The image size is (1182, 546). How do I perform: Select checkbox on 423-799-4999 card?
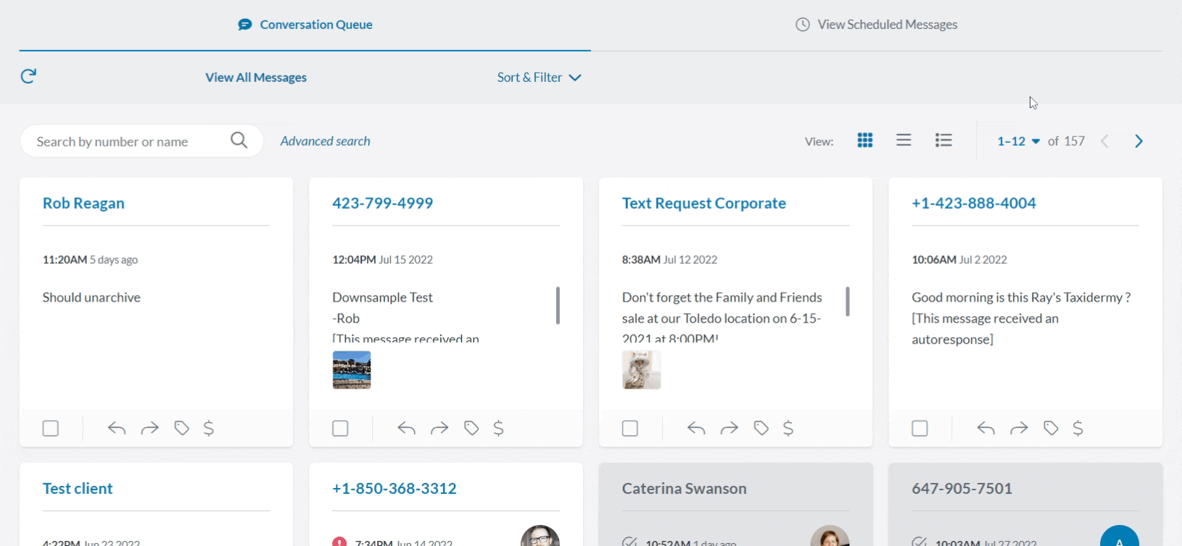tap(340, 429)
